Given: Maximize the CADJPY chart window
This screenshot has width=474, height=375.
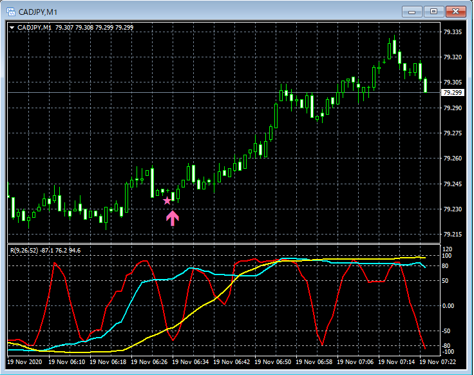Looking at the screenshot, I should tap(433, 12).
